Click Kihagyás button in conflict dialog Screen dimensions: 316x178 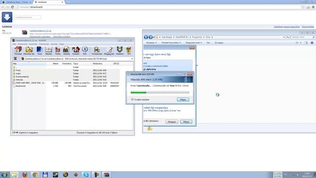point(172,122)
